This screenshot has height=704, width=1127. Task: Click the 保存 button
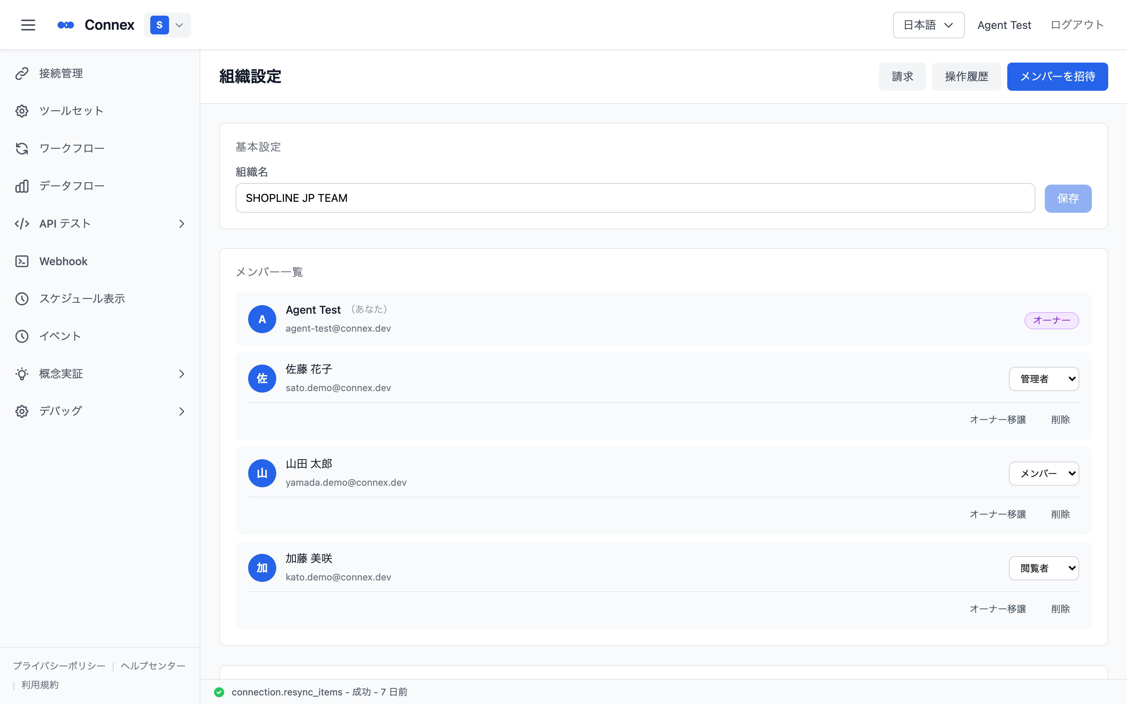1068,198
